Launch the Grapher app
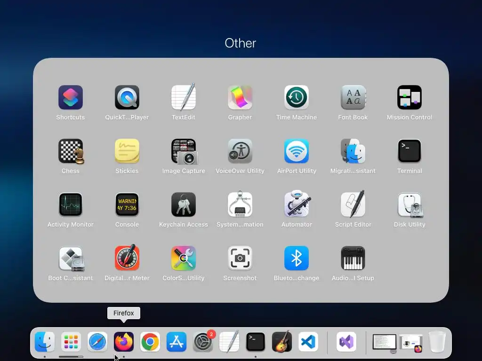This screenshot has width=482, height=361. click(x=240, y=98)
